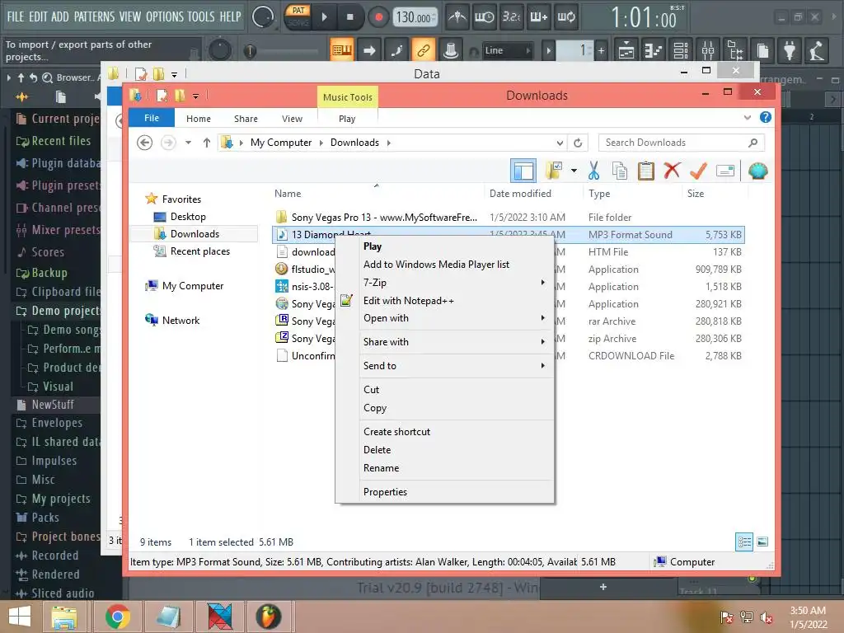Toggle the metronome icon in FL Studio
The width and height of the screenshot is (844, 633).
click(457, 17)
